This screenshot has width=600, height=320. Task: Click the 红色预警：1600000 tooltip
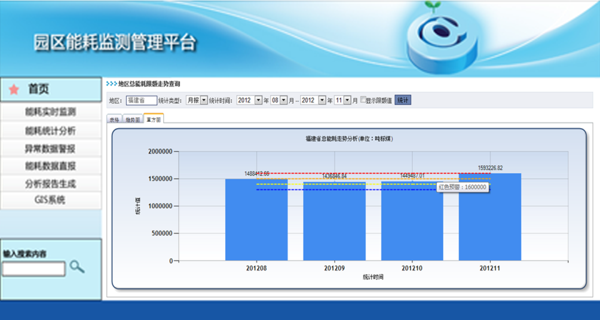pos(463,187)
